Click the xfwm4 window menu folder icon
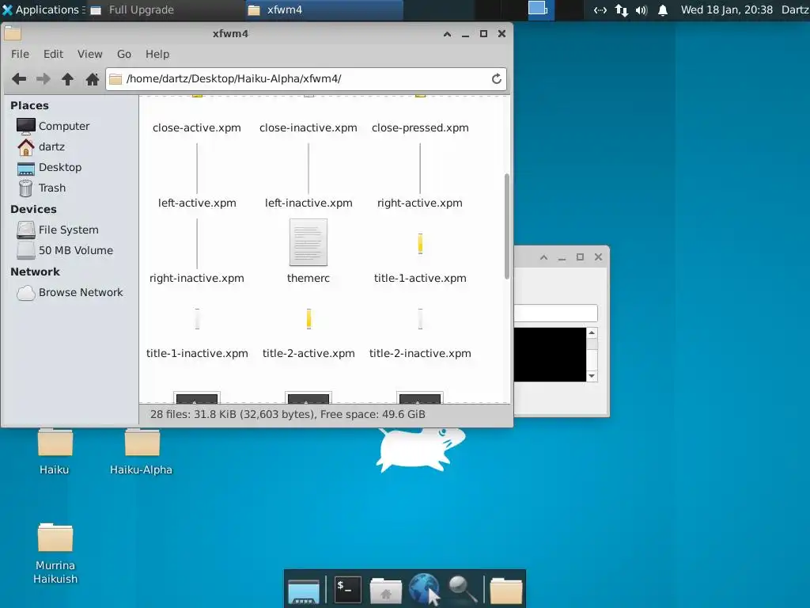This screenshot has height=608, width=810. point(13,33)
